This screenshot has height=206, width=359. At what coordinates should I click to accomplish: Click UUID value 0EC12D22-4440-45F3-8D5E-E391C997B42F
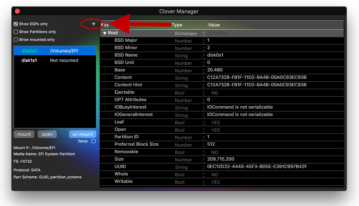(x=257, y=166)
